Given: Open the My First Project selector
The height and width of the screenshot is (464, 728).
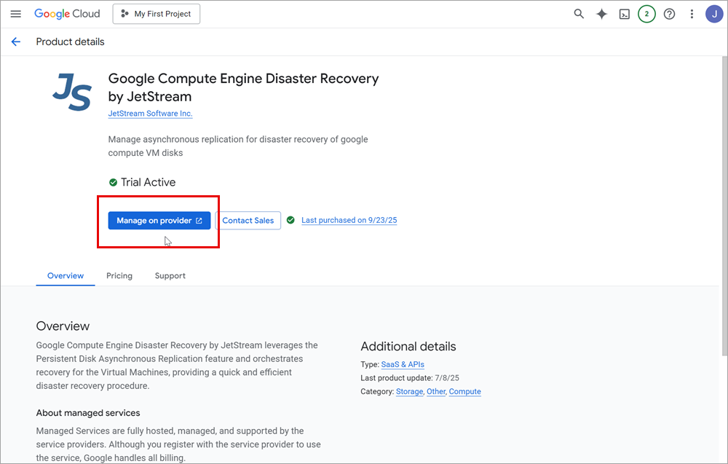Looking at the screenshot, I should (156, 14).
